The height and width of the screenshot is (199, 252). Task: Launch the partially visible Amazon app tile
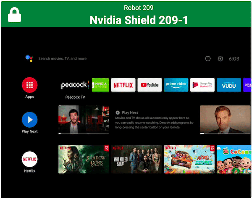[247, 85]
